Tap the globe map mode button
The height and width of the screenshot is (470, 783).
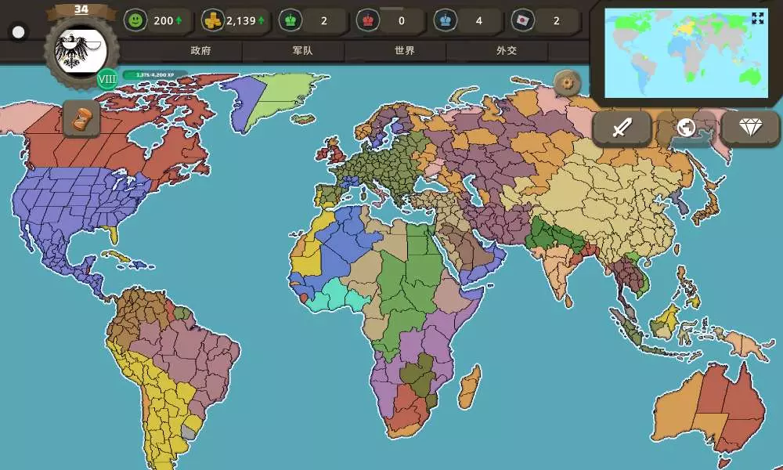(x=686, y=128)
